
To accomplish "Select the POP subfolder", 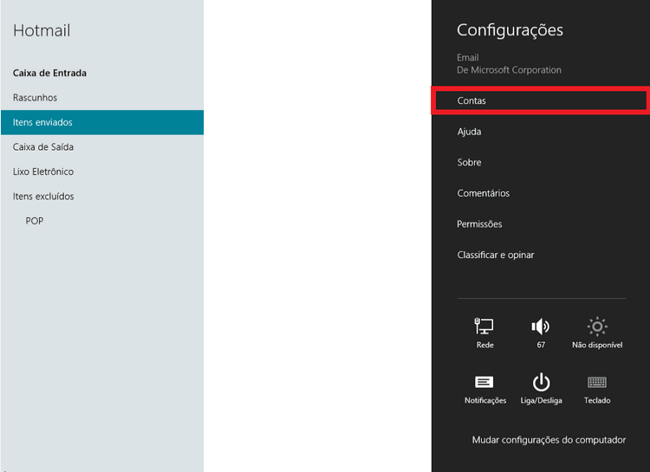I will coord(35,221).
